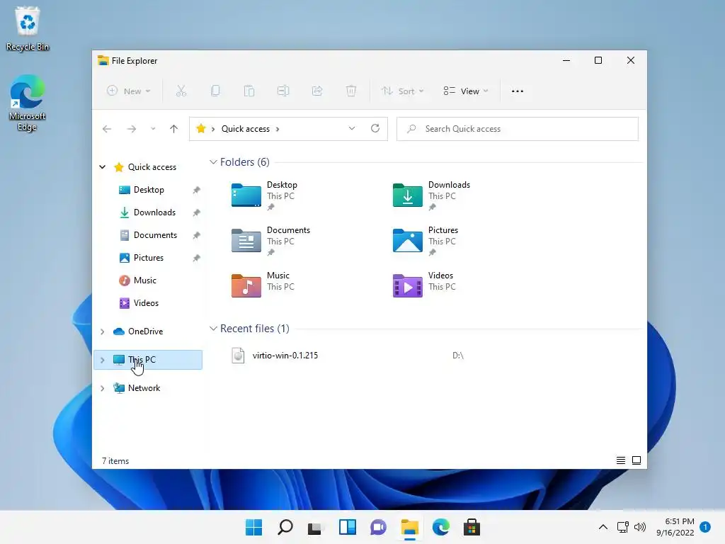Expand the This PC tree node
Viewport: 725px width, 544px height.
click(x=102, y=360)
